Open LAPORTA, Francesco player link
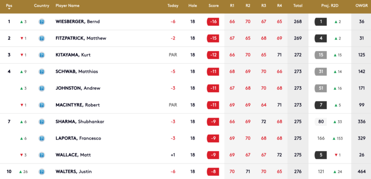The height and width of the screenshot is (179, 371). 79,138
